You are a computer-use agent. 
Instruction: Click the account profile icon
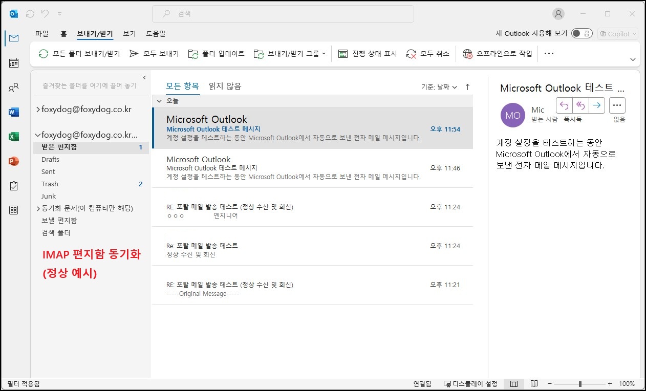click(558, 14)
